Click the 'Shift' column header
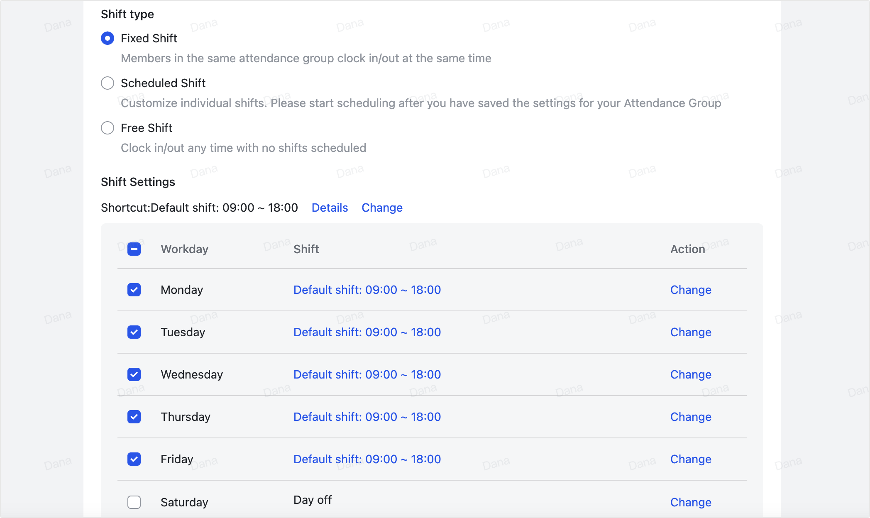The image size is (870, 518). tap(306, 249)
